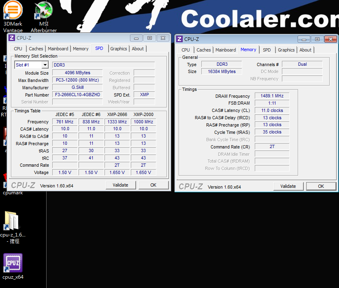Viewport: 339px width, 288px height.
Task: Expand the Slot #1 memory slot dropdown
Action: point(45,65)
